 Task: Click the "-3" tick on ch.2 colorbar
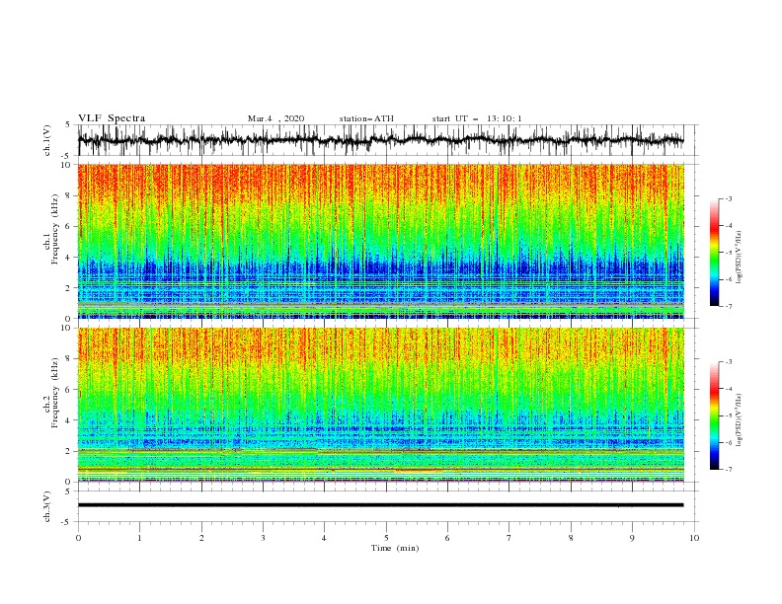coord(729,362)
